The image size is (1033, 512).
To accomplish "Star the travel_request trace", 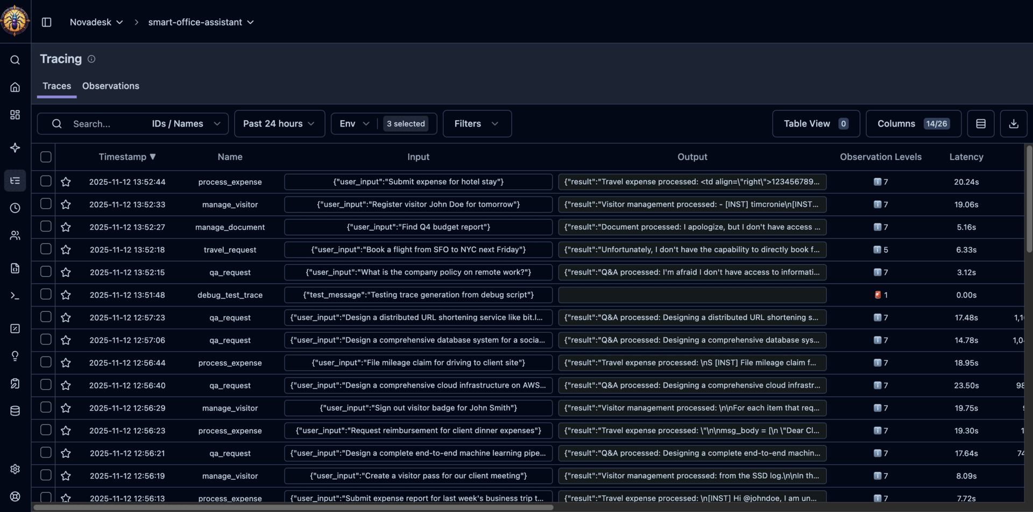I will pyautogui.click(x=66, y=250).
